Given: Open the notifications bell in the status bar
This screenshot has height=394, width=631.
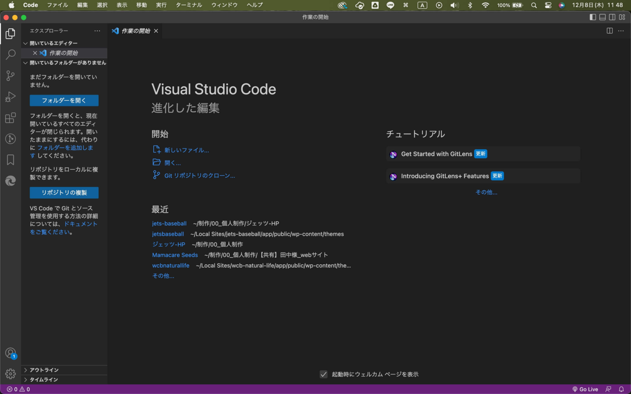Looking at the screenshot, I should tap(622, 389).
